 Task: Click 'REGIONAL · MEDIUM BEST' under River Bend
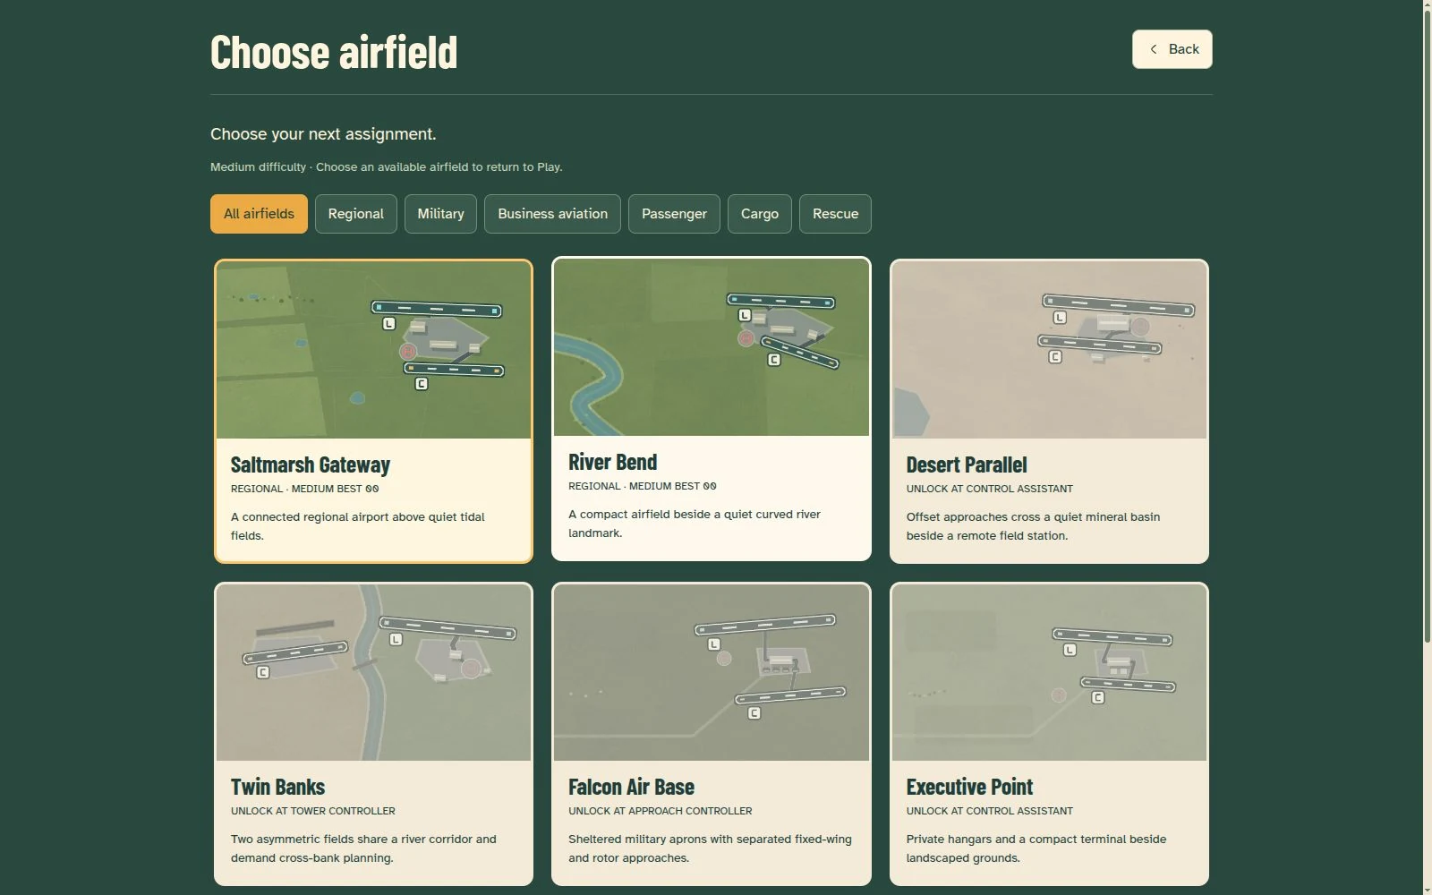pos(635,486)
